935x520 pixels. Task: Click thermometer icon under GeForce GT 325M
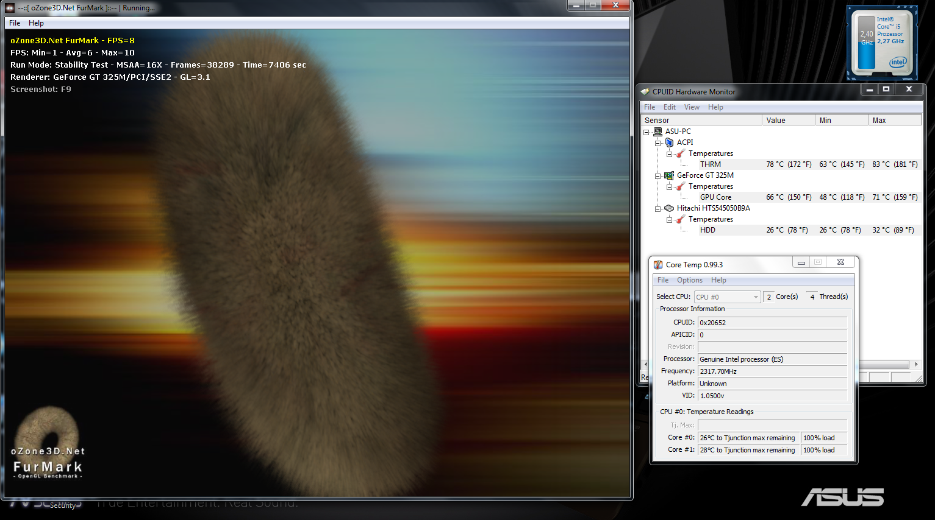tap(681, 186)
